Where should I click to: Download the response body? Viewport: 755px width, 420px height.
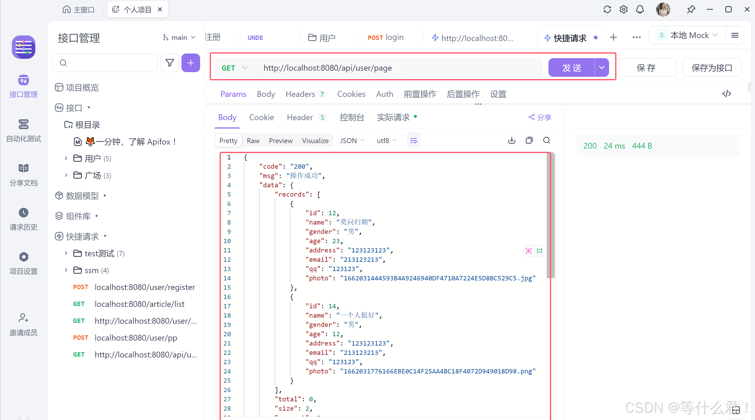pos(511,140)
